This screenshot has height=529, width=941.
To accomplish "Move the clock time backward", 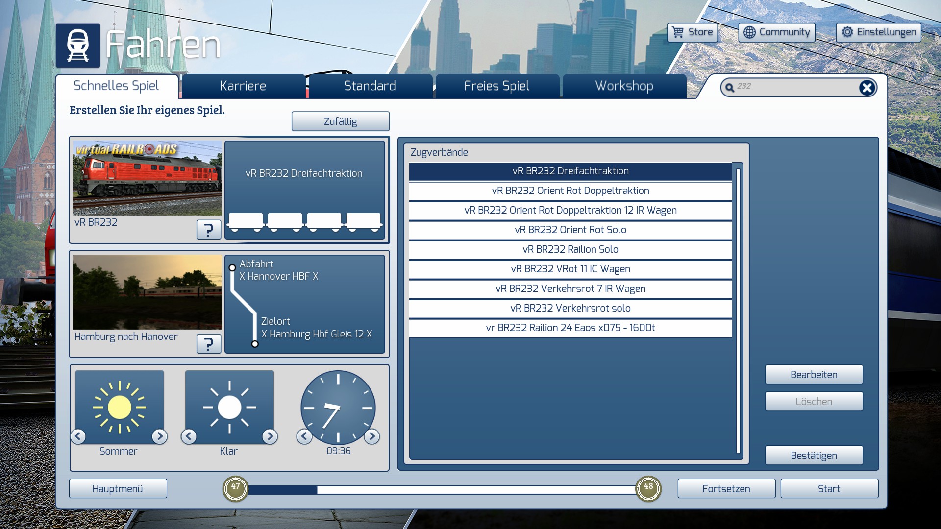I will coord(304,436).
